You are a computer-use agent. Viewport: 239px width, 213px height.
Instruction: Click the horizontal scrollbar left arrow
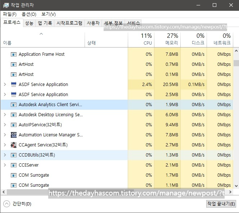[x=4, y=192]
